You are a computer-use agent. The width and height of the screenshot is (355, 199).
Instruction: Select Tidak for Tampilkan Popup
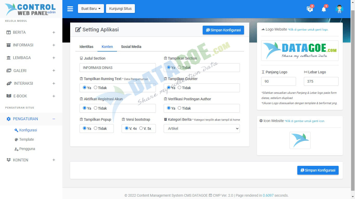click(x=96, y=128)
